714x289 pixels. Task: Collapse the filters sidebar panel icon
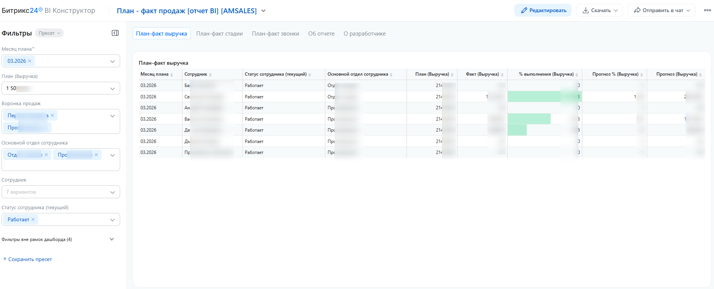click(115, 33)
